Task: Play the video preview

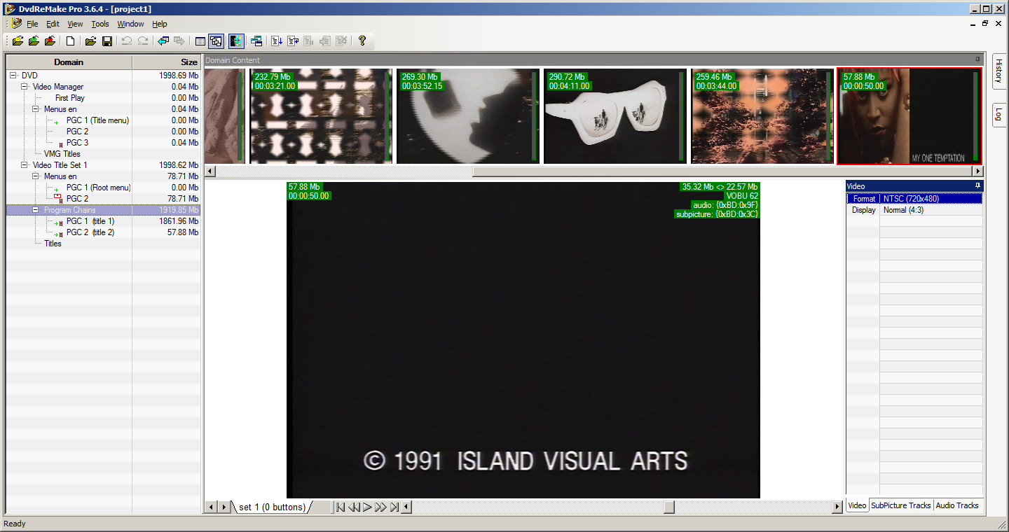Action: 367,507
